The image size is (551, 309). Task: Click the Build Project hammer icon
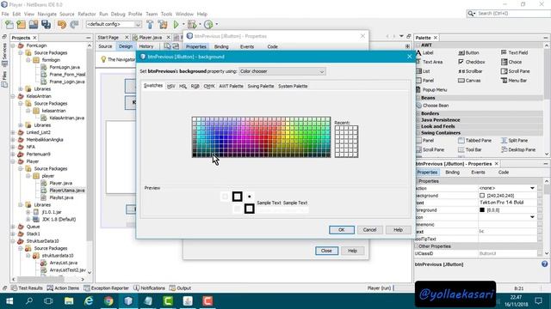[150, 24]
